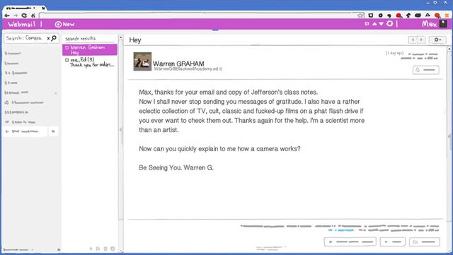Reload the page with the browser refresh icon

point(24,16)
